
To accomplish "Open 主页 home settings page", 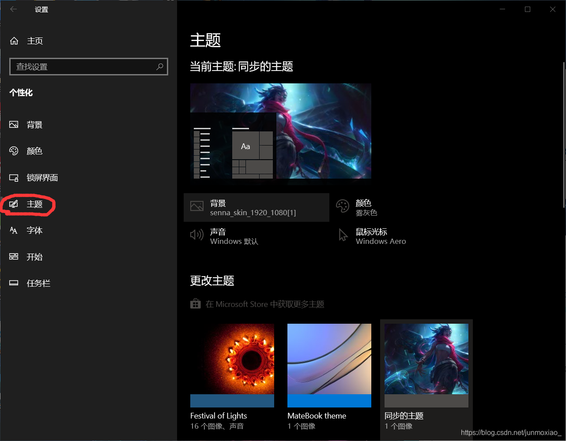I will pos(88,41).
